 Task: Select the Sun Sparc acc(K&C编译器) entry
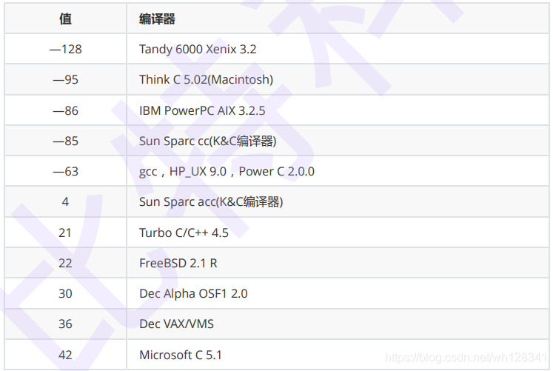(211, 202)
